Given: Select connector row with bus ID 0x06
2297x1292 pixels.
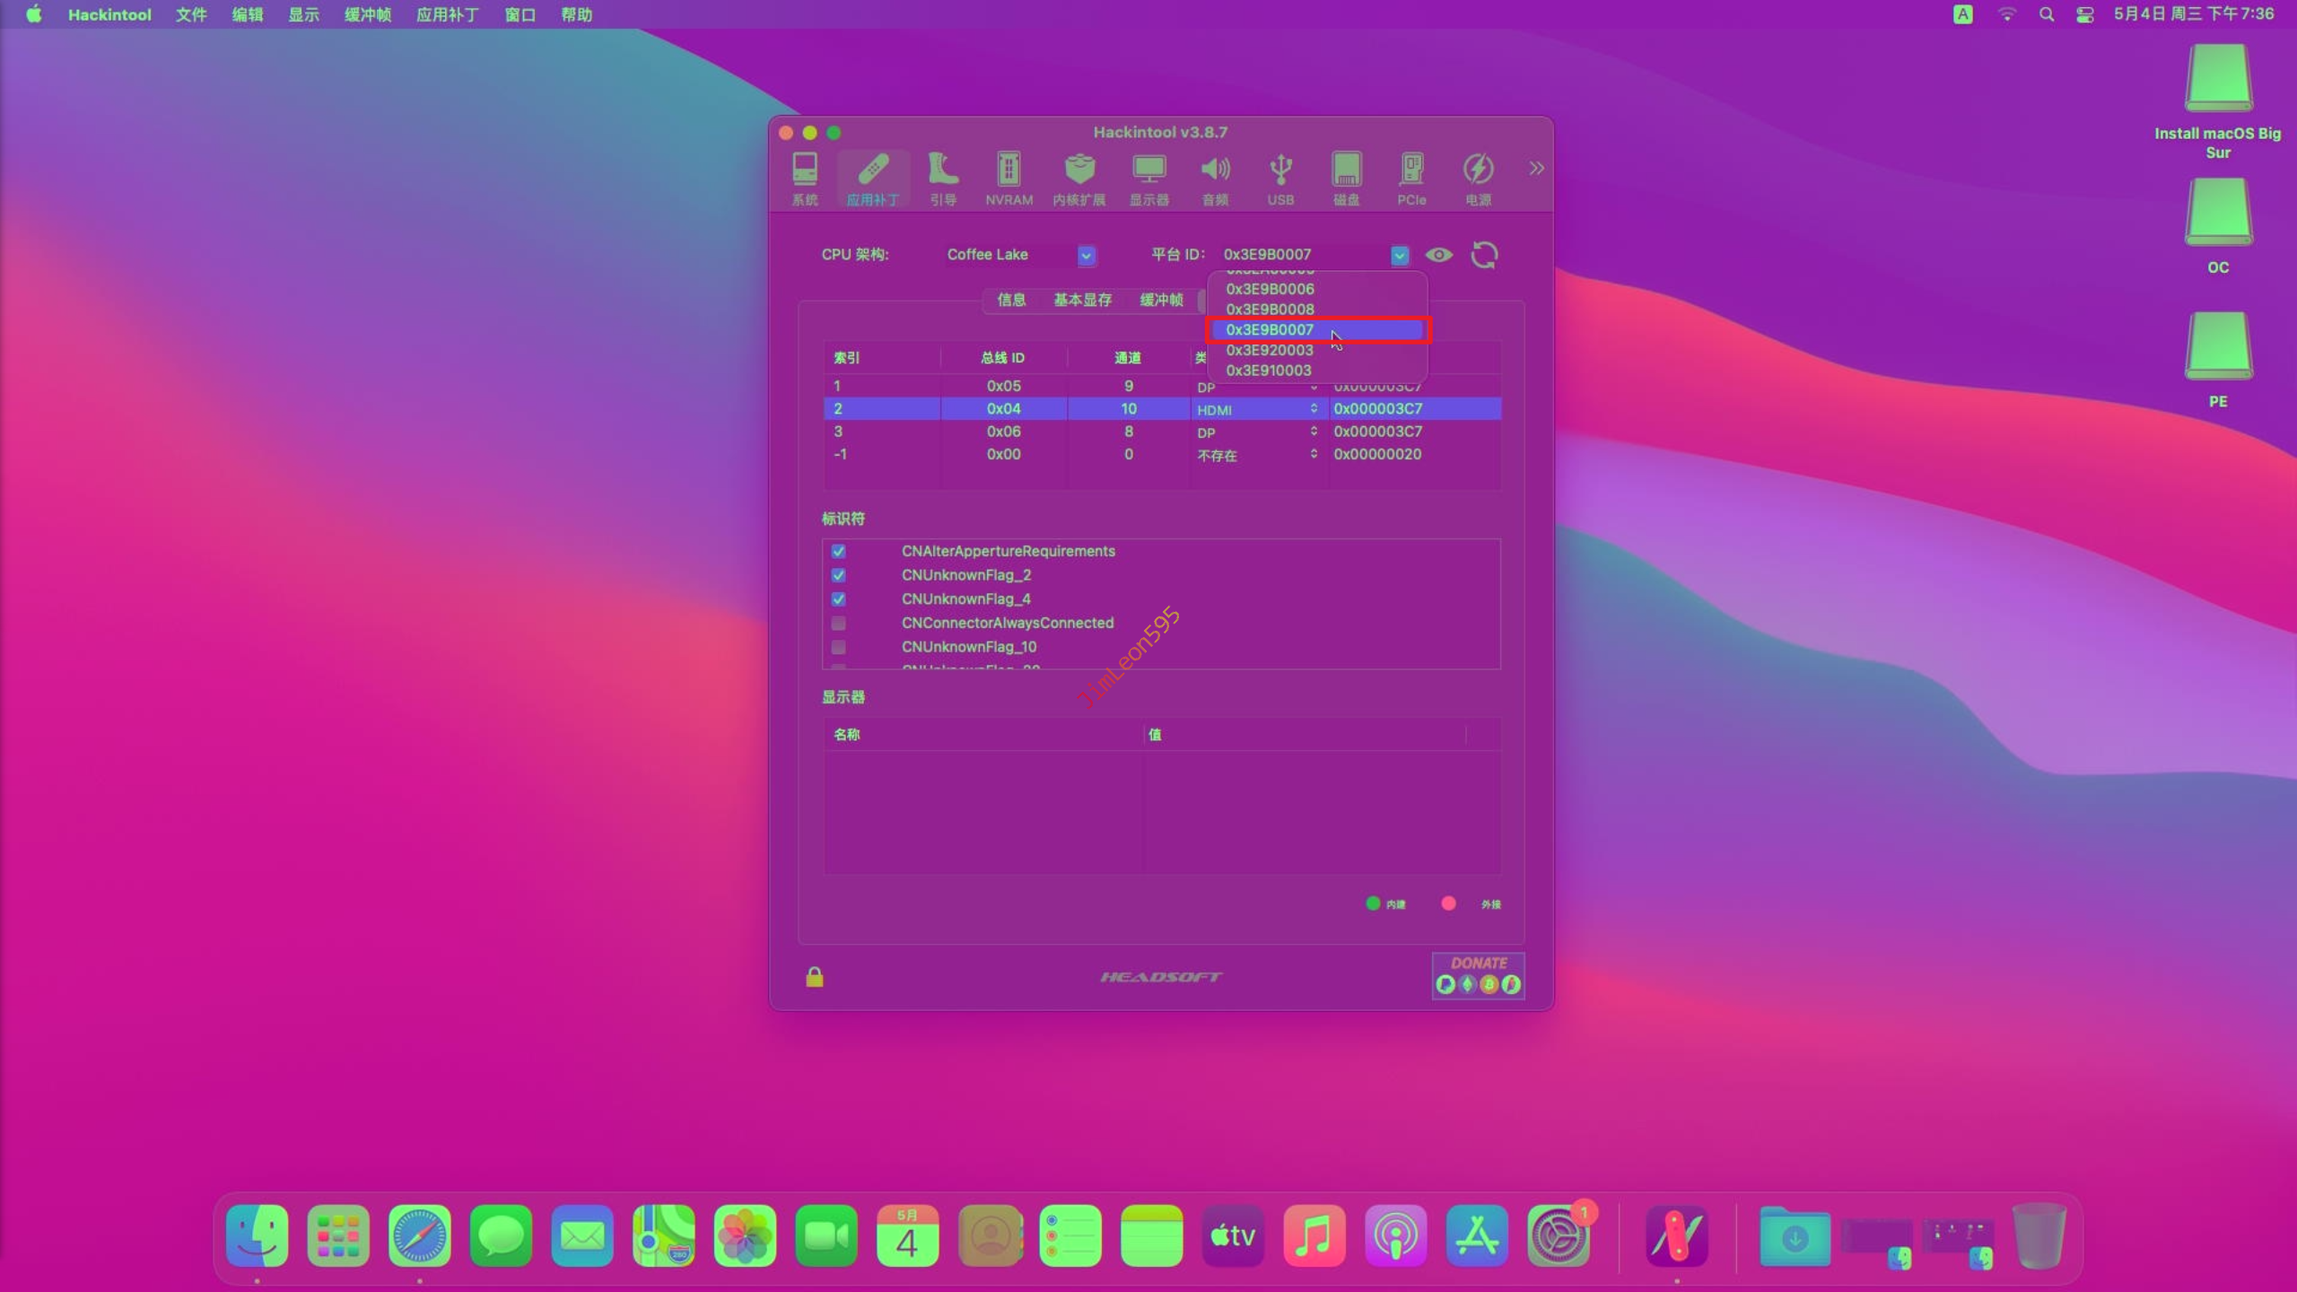Looking at the screenshot, I should point(1003,432).
